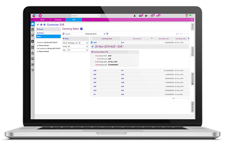This screenshot has height=152, width=226.
Task: Open page size dropdown above the table
Action: [x=177, y=34]
